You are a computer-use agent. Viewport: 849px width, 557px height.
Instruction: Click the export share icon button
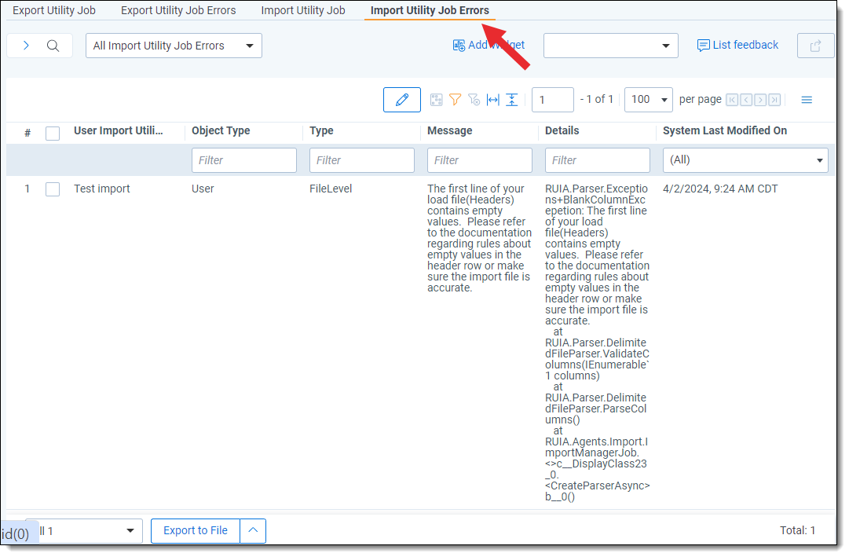point(815,46)
